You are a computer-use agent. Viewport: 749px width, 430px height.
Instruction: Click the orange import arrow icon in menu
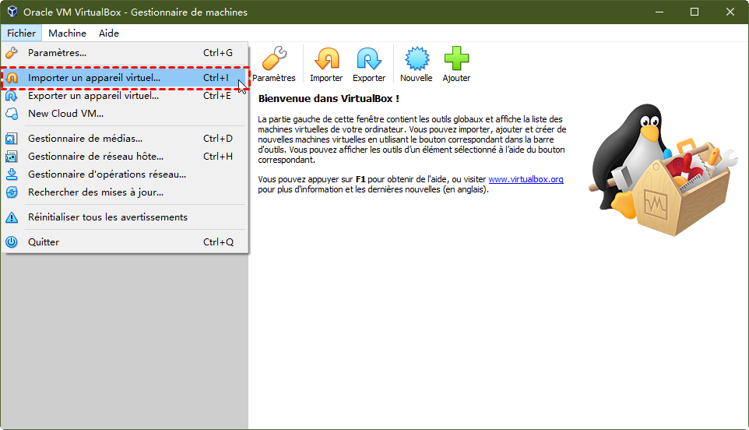coord(12,77)
